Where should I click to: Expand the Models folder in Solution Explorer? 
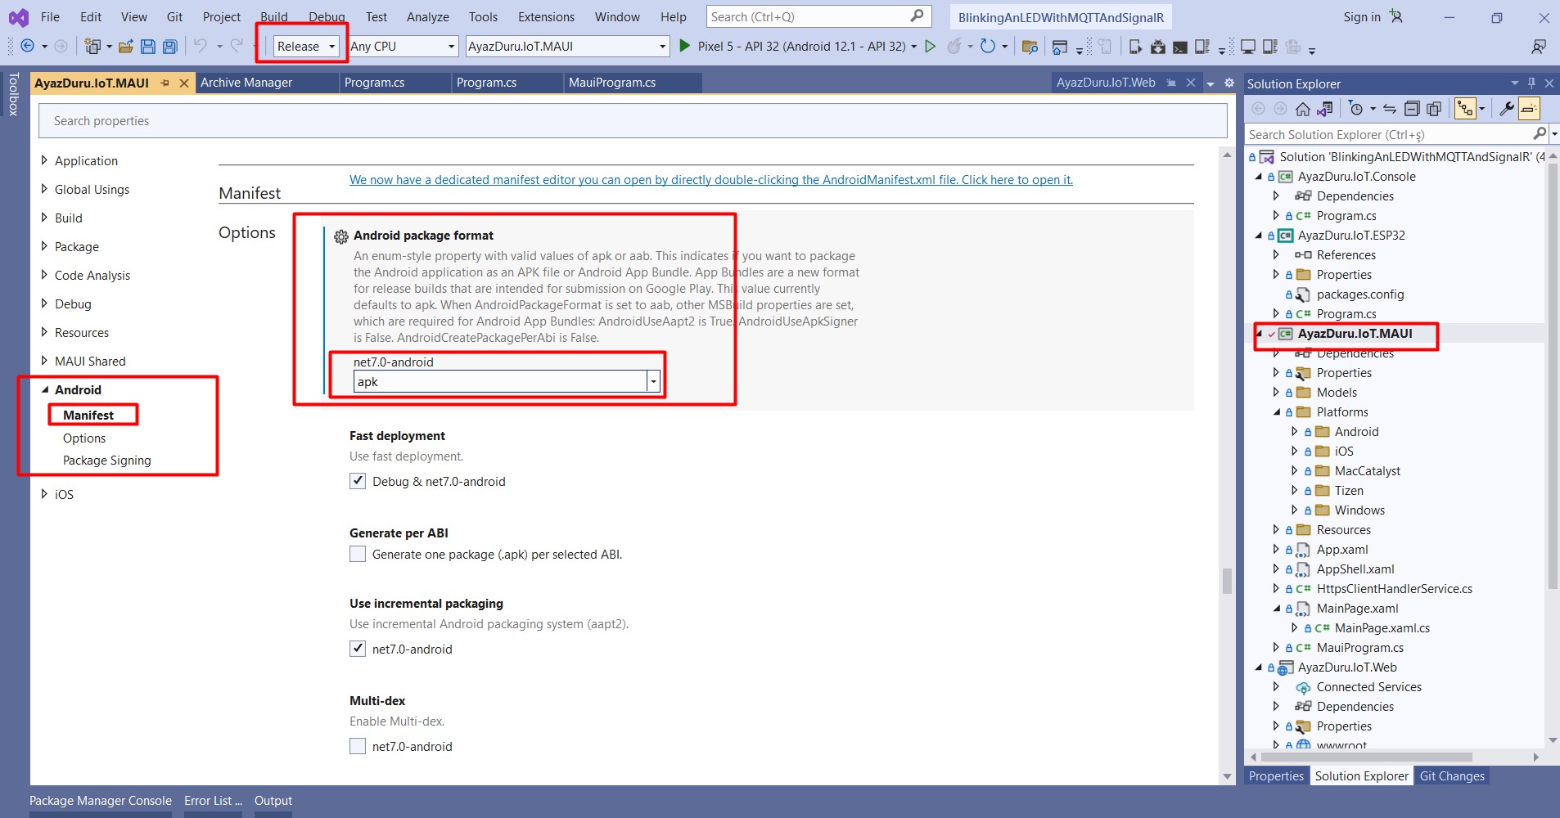[1276, 392]
